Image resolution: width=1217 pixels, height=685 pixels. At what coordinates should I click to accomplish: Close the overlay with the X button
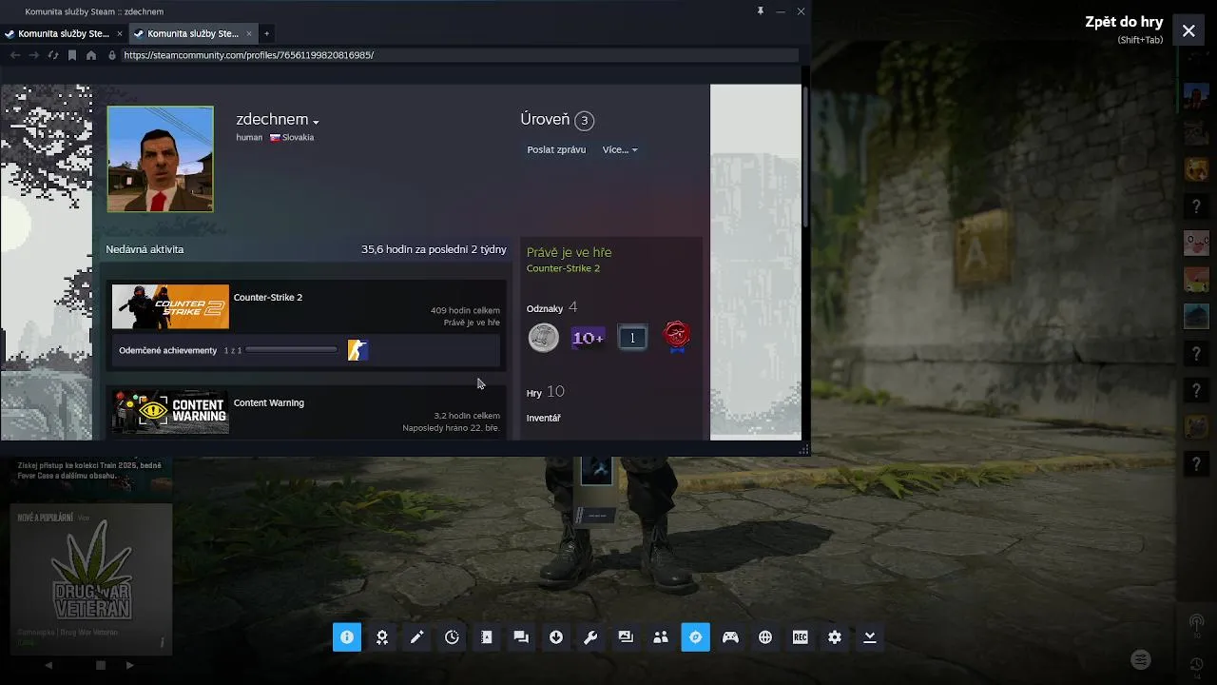pos(1188,30)
